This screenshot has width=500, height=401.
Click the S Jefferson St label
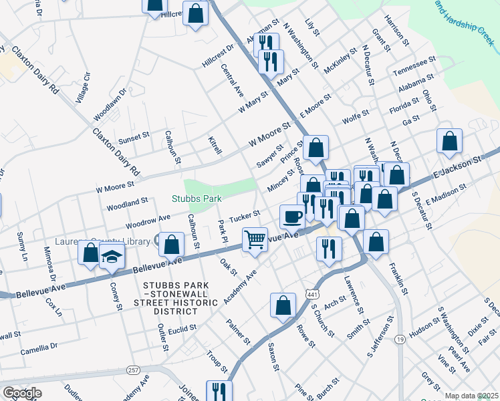tap(381, 337)
